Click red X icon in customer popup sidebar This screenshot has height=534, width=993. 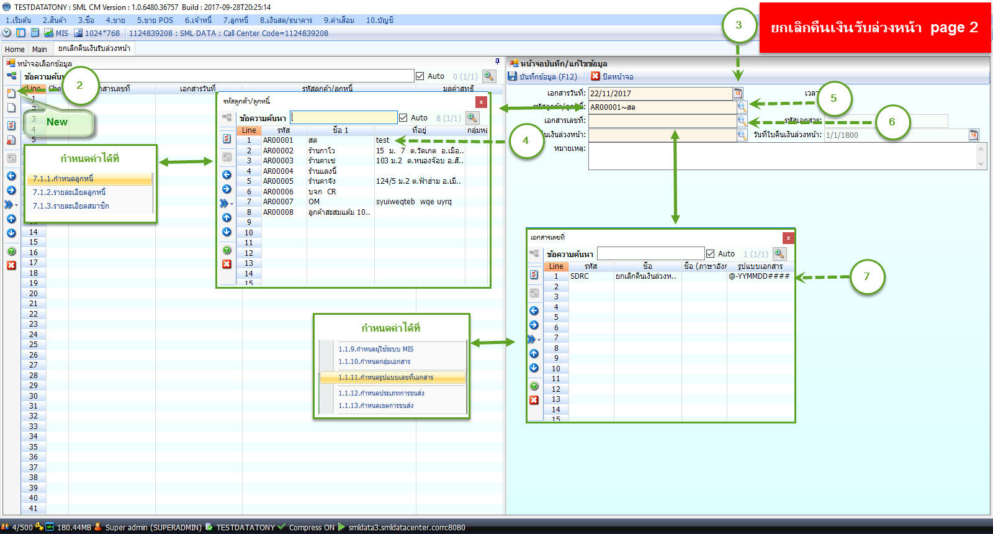(x=227, y=264)
